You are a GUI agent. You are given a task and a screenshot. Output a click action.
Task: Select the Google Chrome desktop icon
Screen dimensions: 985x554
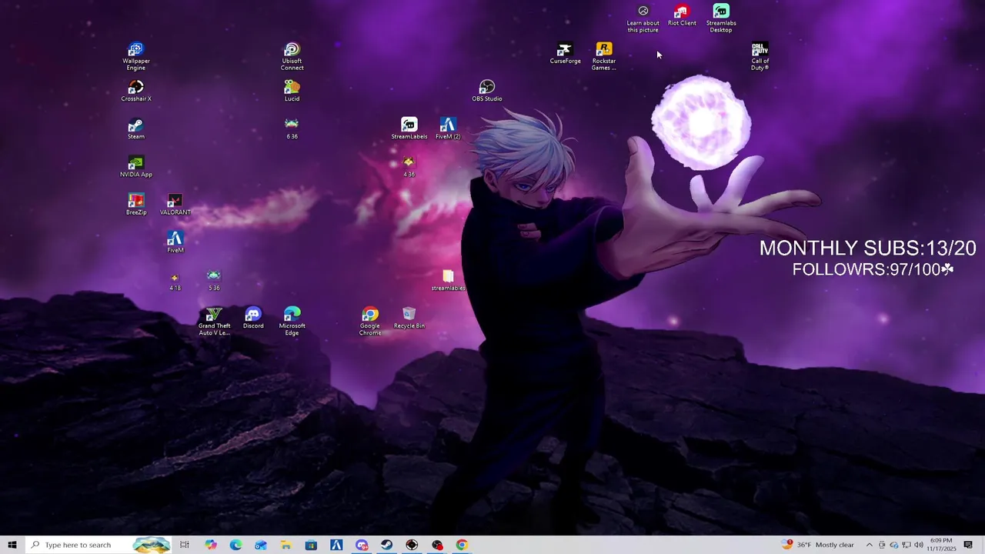370,321
